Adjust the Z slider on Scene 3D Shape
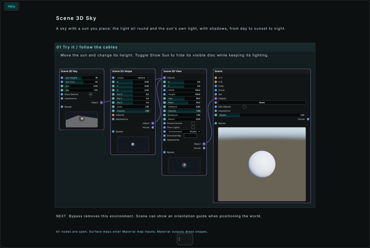Viewport: 370px width, 248px height. tap(133, 90)
